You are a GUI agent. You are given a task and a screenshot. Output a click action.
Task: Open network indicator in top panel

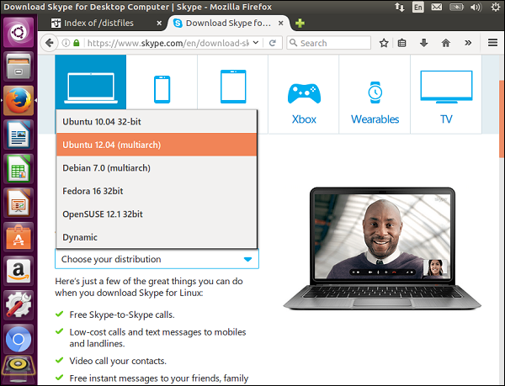[399, 7]
